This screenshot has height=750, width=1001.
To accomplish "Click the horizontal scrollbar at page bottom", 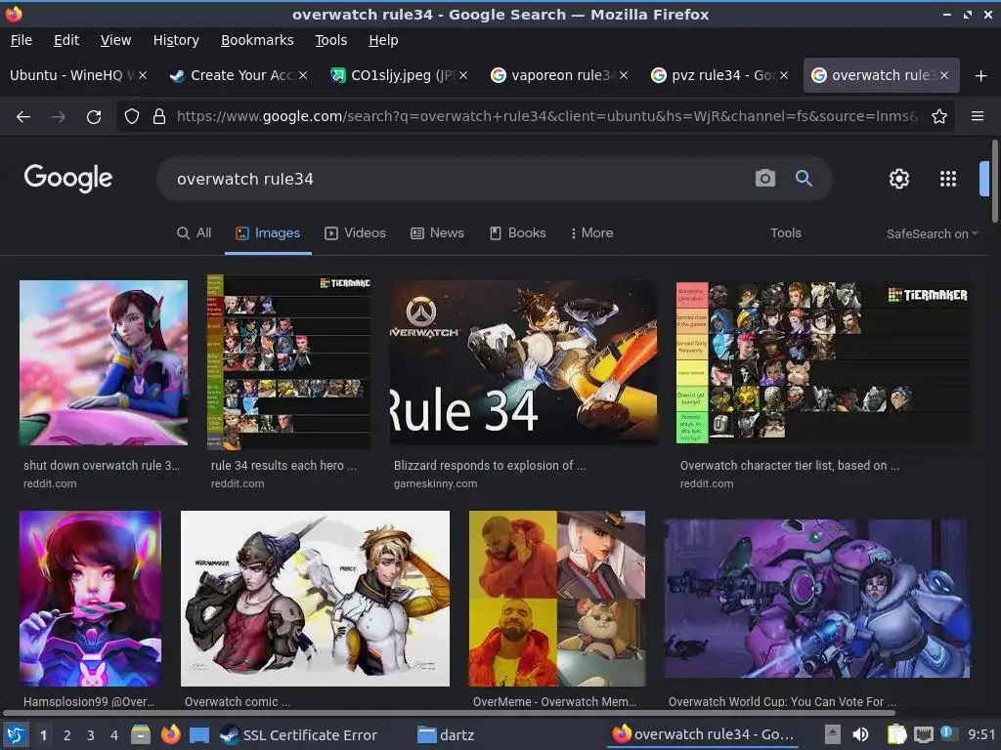I will pyautogui.click(x=449, y=712).
